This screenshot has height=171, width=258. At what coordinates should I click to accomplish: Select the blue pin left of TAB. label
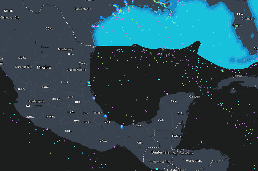122,126
